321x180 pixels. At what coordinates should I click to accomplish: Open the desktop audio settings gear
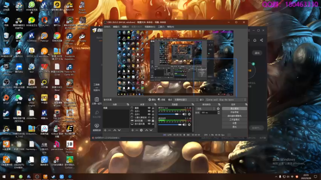tap(189, 125)
